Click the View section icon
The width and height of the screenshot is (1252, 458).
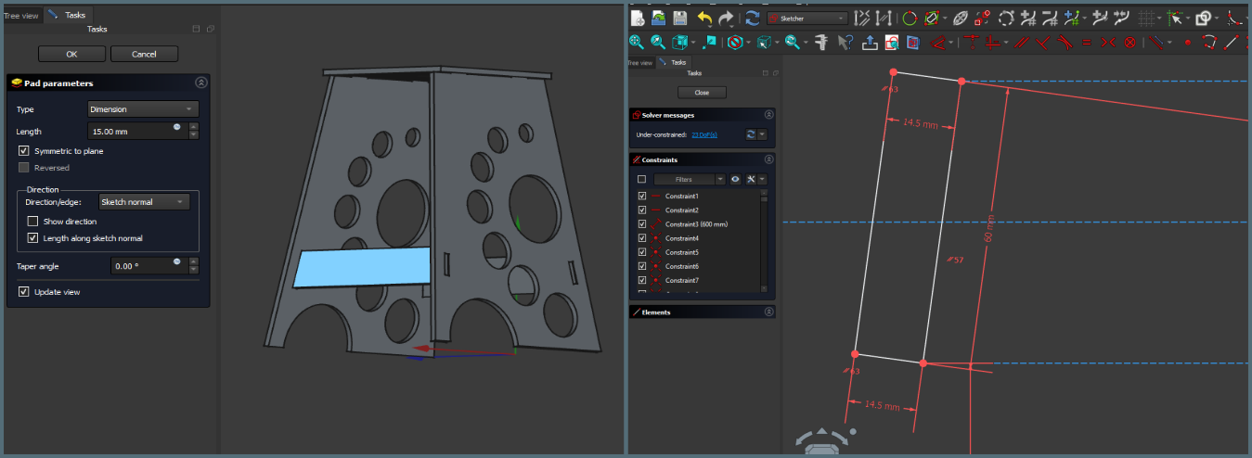pyautogui.click(x=913, y=43)
